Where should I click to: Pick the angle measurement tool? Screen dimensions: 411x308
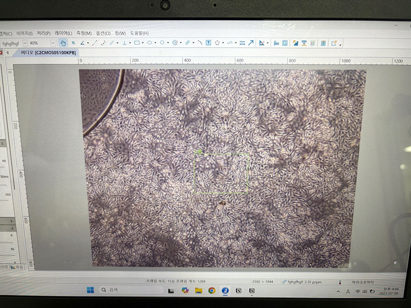coord(82,43)
